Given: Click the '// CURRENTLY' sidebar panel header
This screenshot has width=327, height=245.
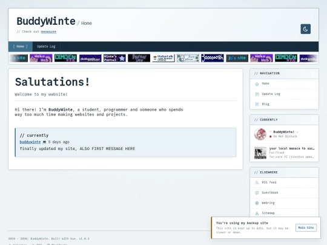Looking at the screenshot, I should 284,120.
